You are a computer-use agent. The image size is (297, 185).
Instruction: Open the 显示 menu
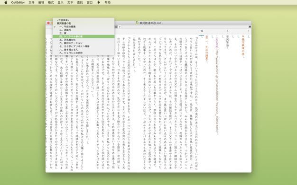60,2
